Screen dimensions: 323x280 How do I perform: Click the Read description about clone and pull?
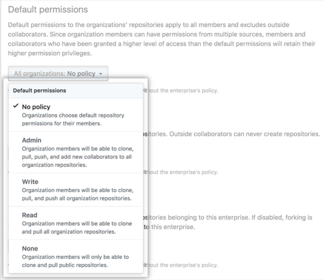[x=77, y=227]
